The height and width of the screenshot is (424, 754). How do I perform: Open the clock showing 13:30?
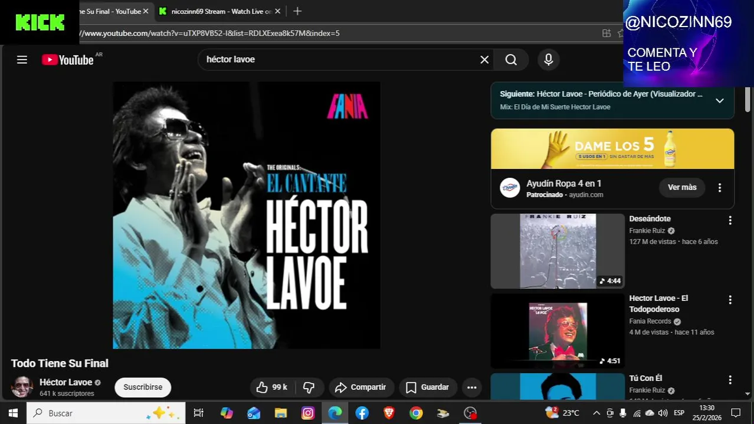tap(707, 413)
